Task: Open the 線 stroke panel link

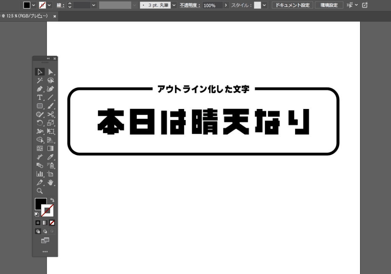Action: coord(60,5)
